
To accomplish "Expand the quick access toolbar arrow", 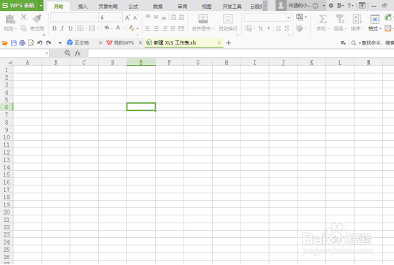I will pos(60,43).
